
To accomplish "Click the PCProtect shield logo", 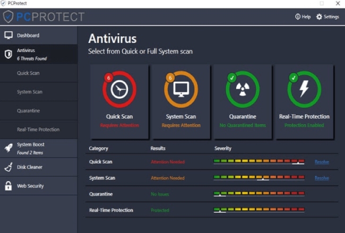I will 8,17.
